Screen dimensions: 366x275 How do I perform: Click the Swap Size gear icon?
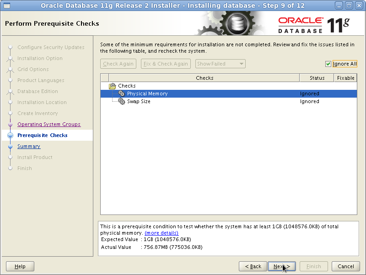pyautogui.click(x=121, y=101)
